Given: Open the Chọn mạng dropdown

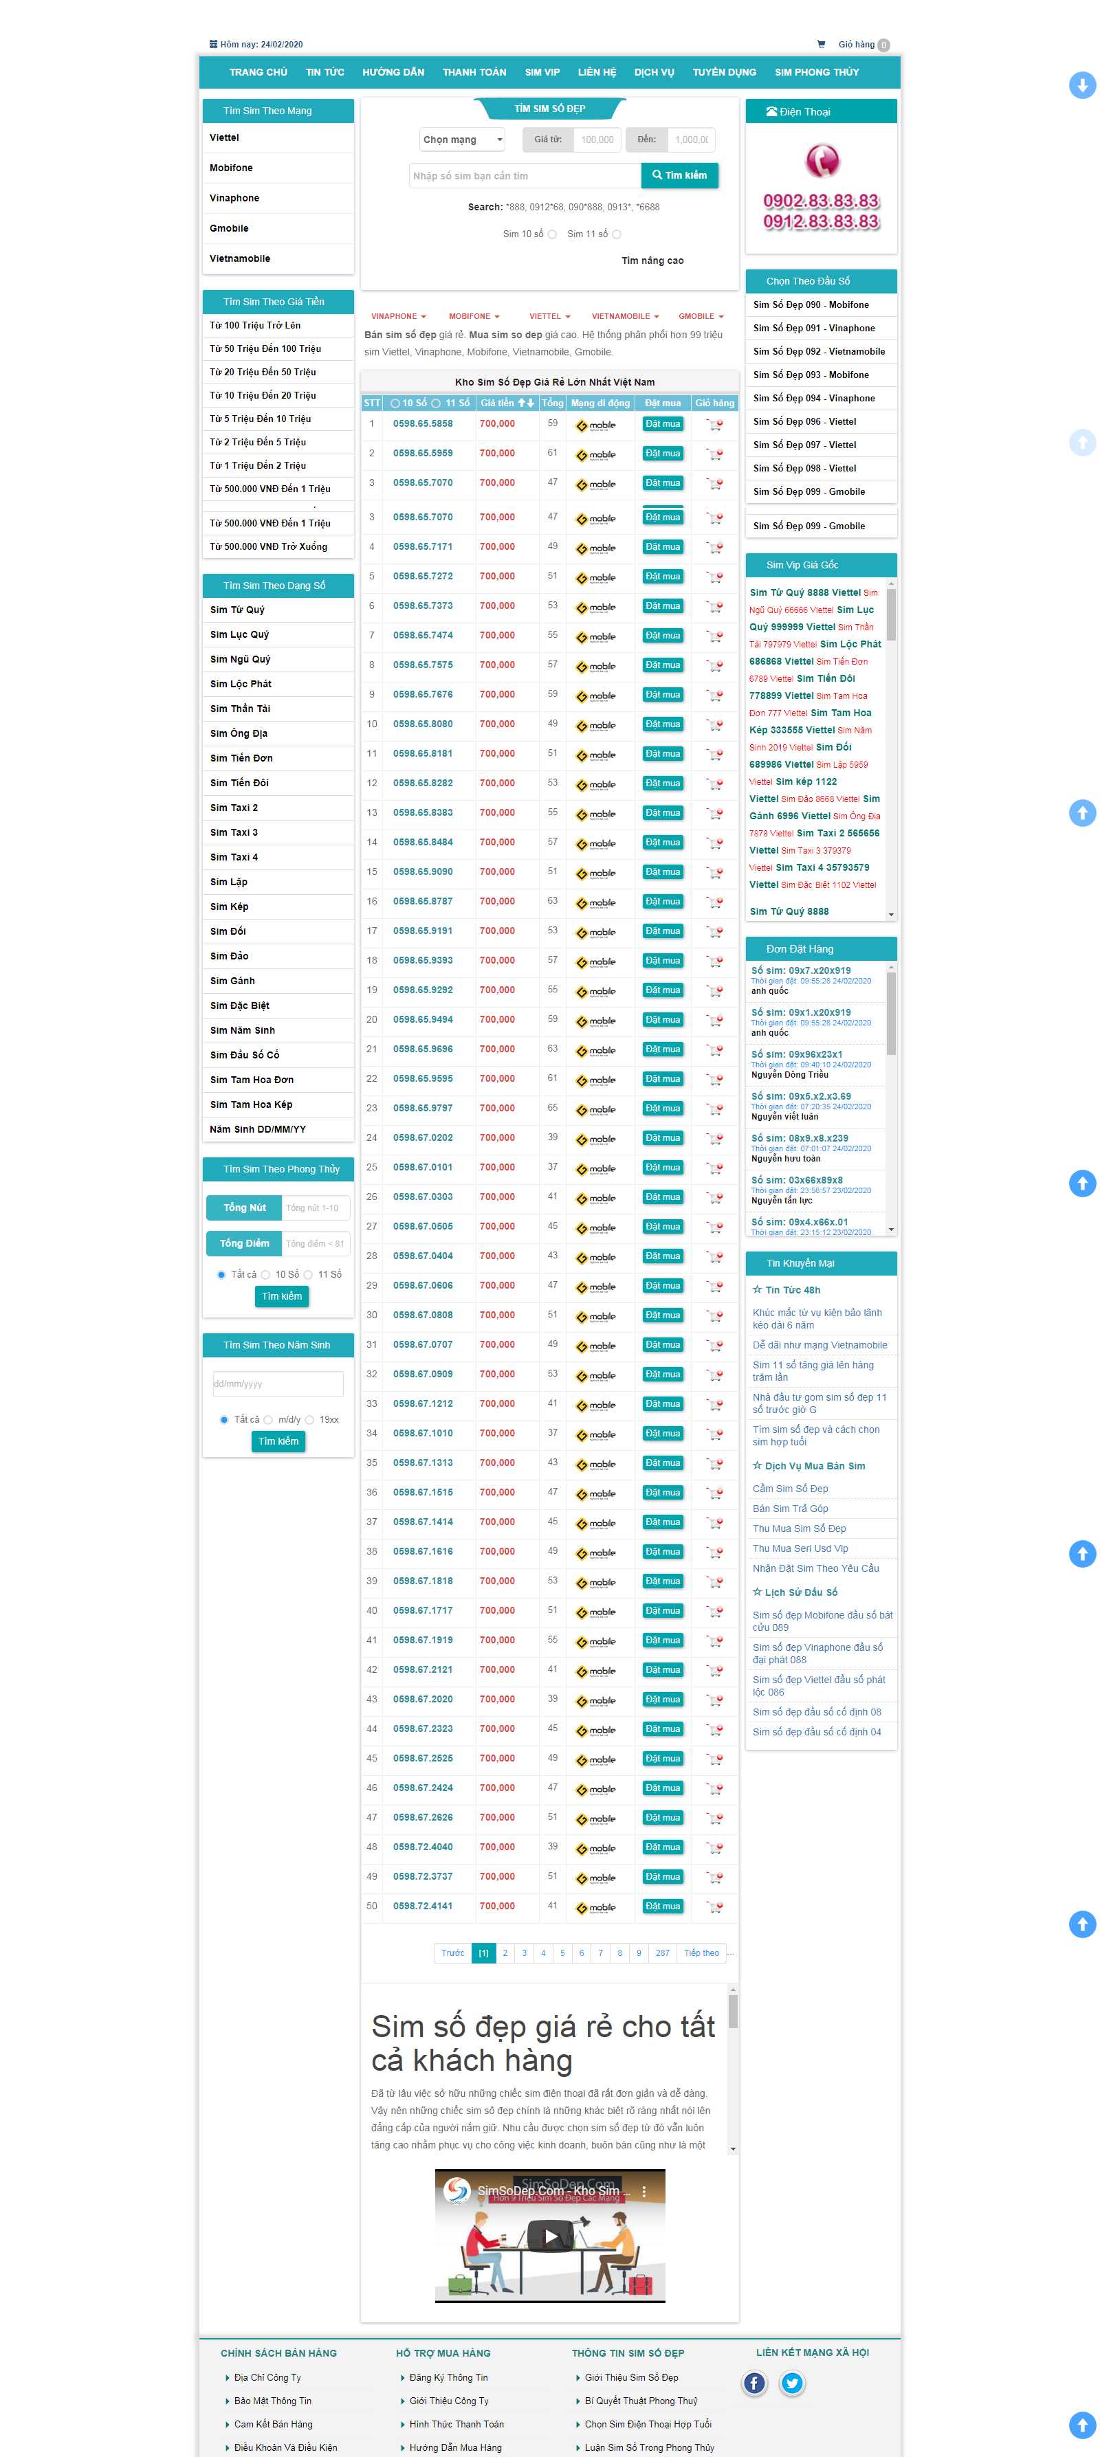Looking at the screenshot, I should 462,140.
